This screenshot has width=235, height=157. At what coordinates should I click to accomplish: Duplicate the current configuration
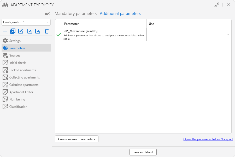pos(13,31)
